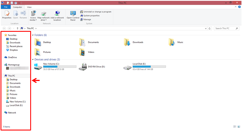
Task: Open OneDrive in the navigation pane
Action: (11, 57)
